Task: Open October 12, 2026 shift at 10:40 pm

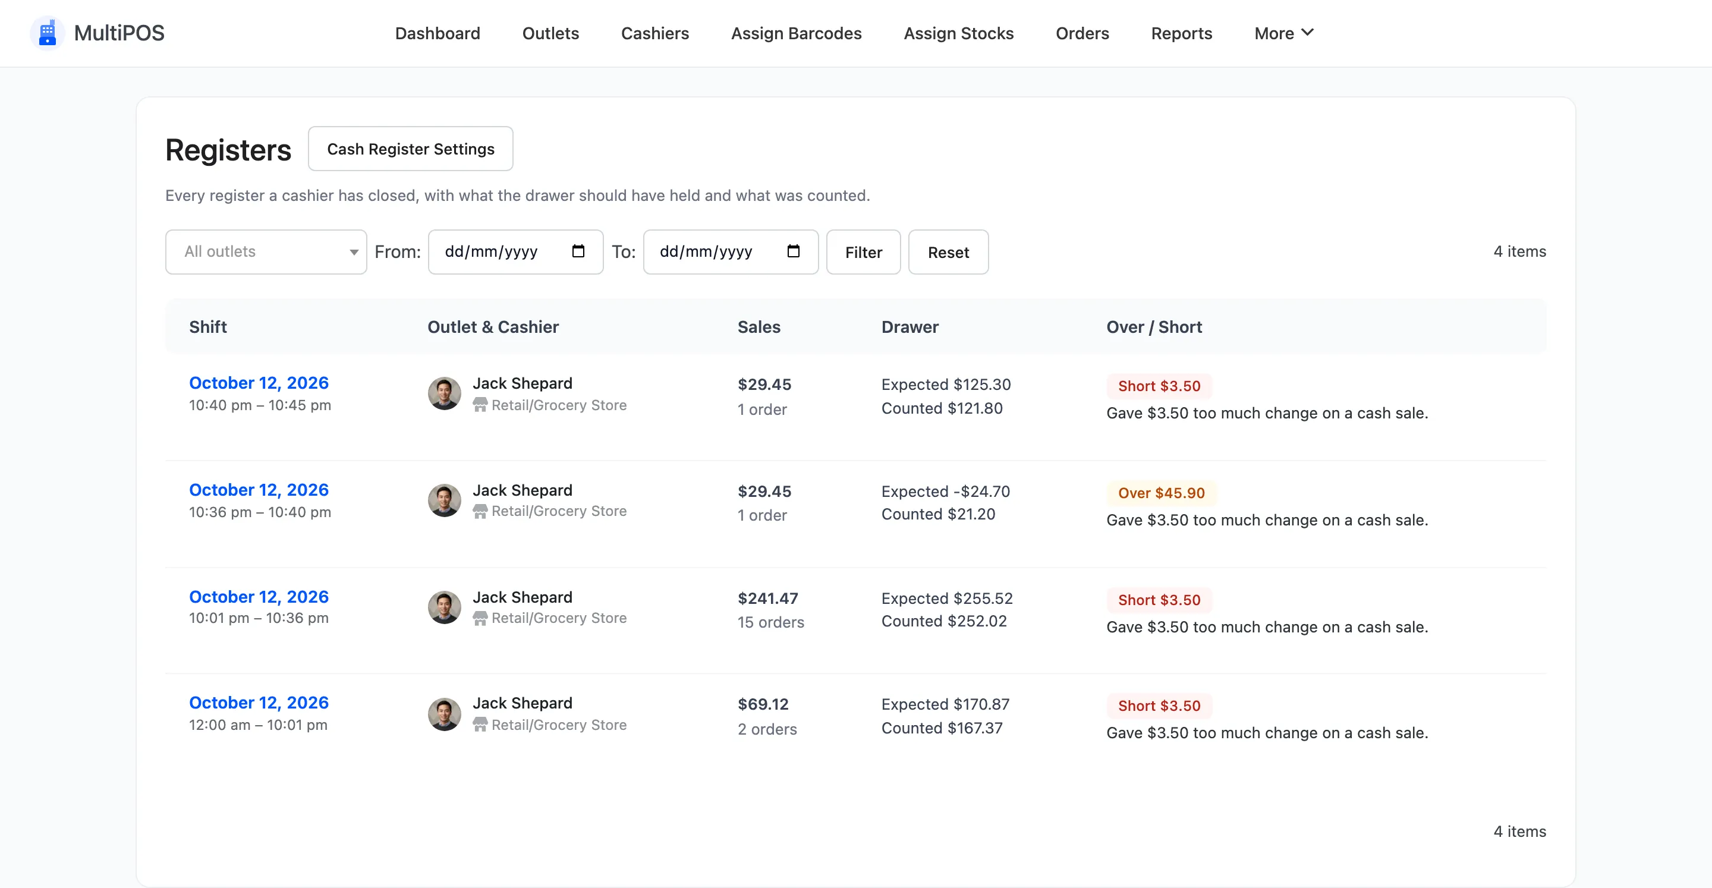Action: click(259, 383)
